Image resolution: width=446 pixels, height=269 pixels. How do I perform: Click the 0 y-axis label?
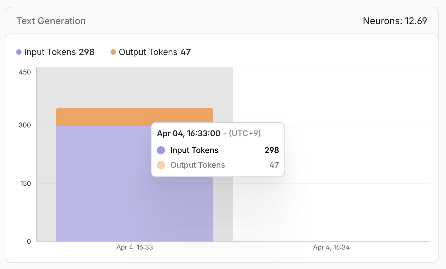[29, 241]
